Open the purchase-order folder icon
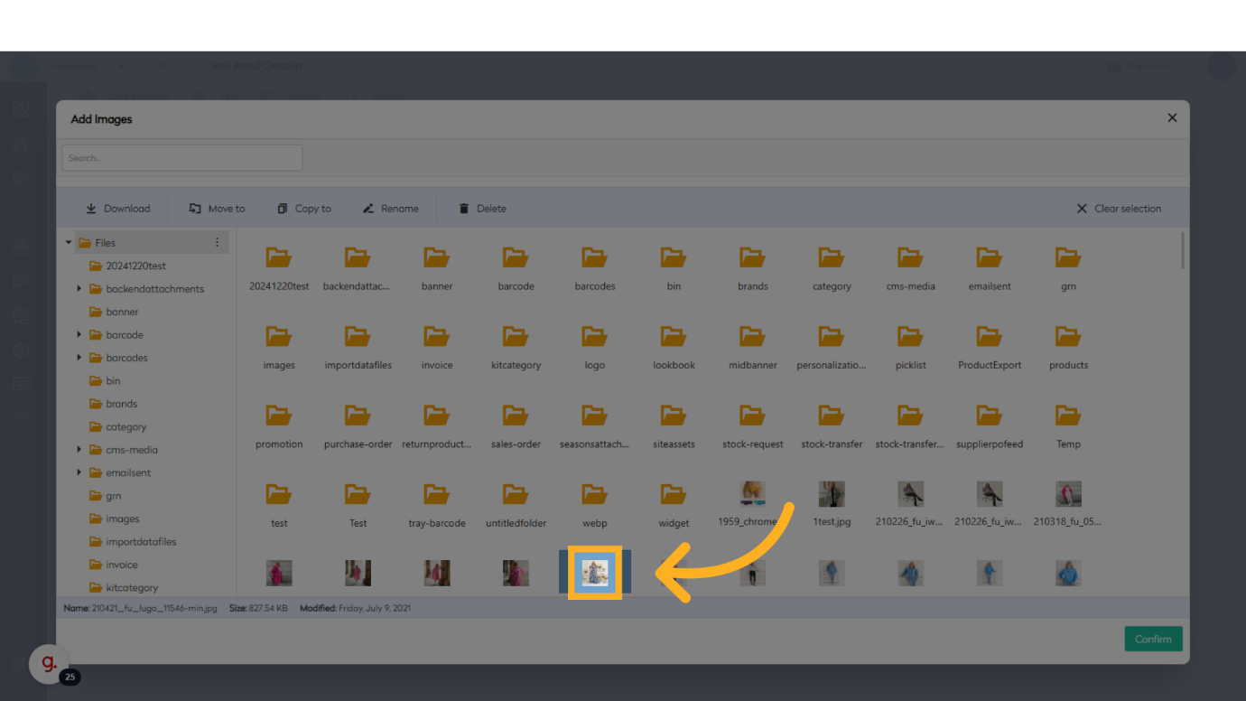 click(358, 416)
